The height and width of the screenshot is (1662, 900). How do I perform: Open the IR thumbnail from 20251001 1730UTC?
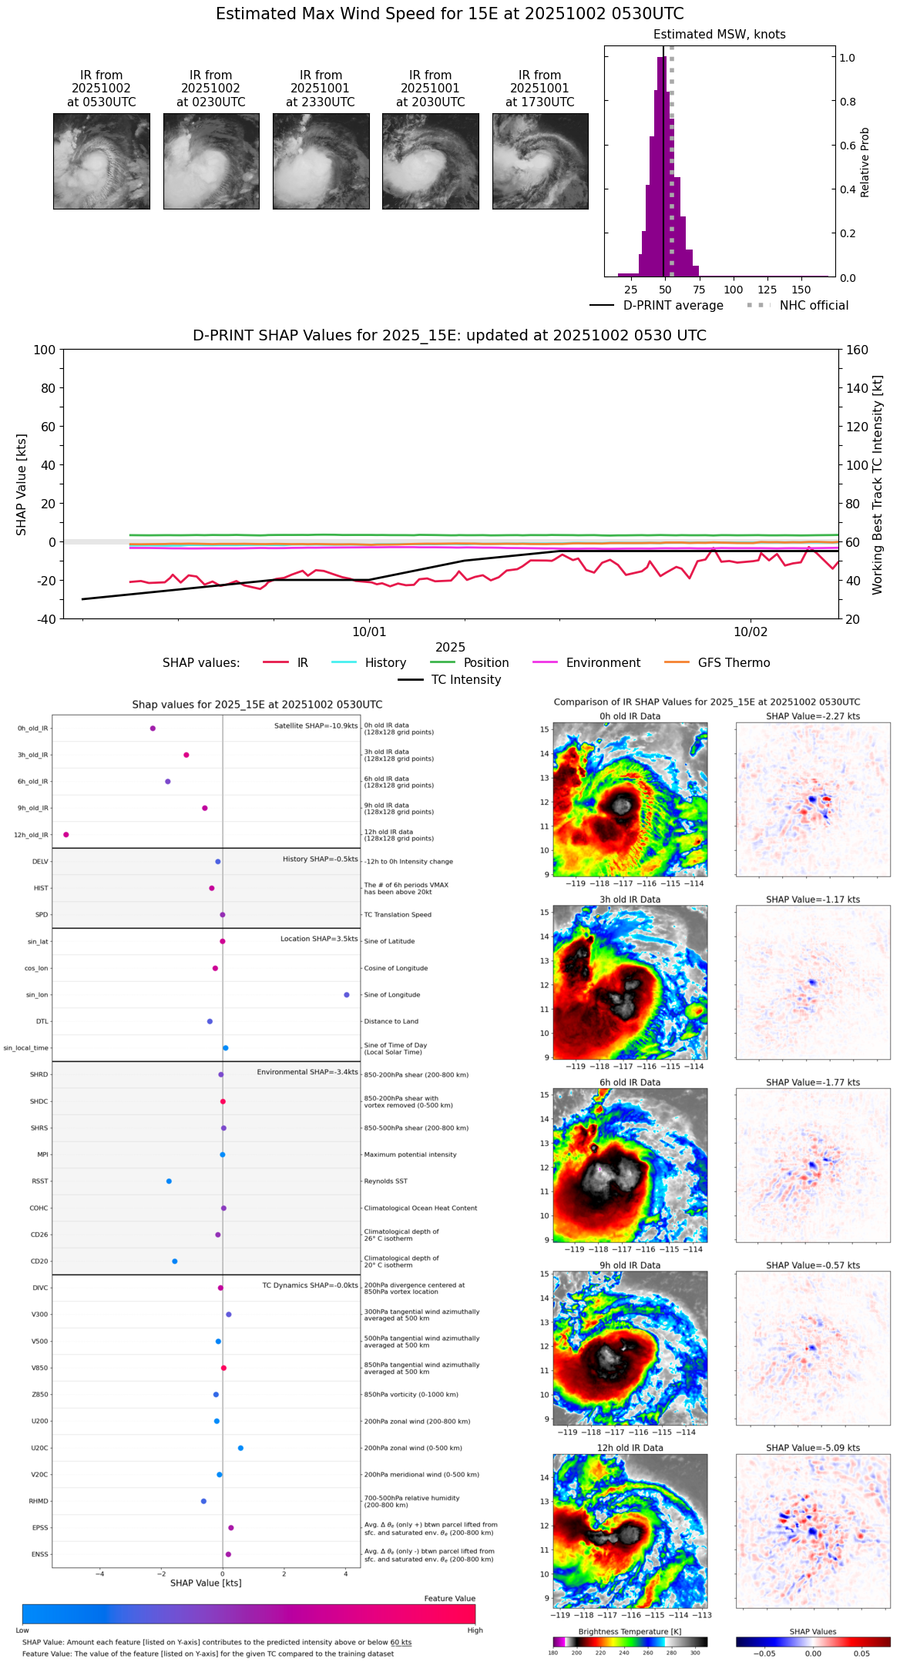(540, 161)
